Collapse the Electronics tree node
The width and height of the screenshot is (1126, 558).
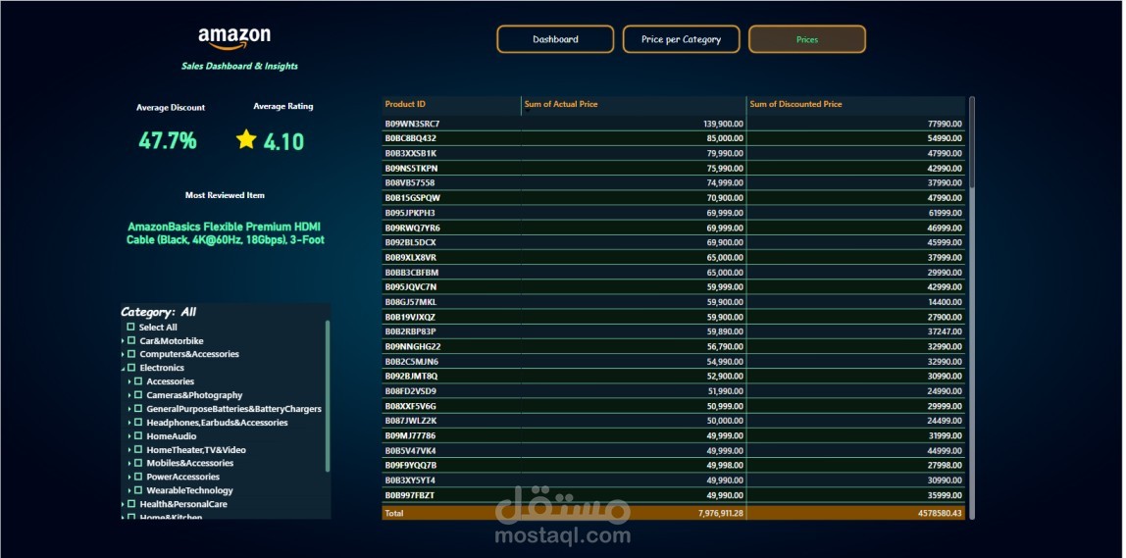[x=123, y=369]
